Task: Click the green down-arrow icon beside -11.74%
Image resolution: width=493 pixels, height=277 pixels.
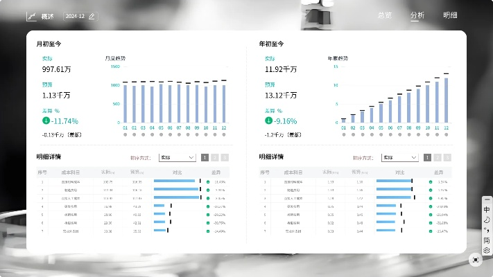Action: (46, 120)
